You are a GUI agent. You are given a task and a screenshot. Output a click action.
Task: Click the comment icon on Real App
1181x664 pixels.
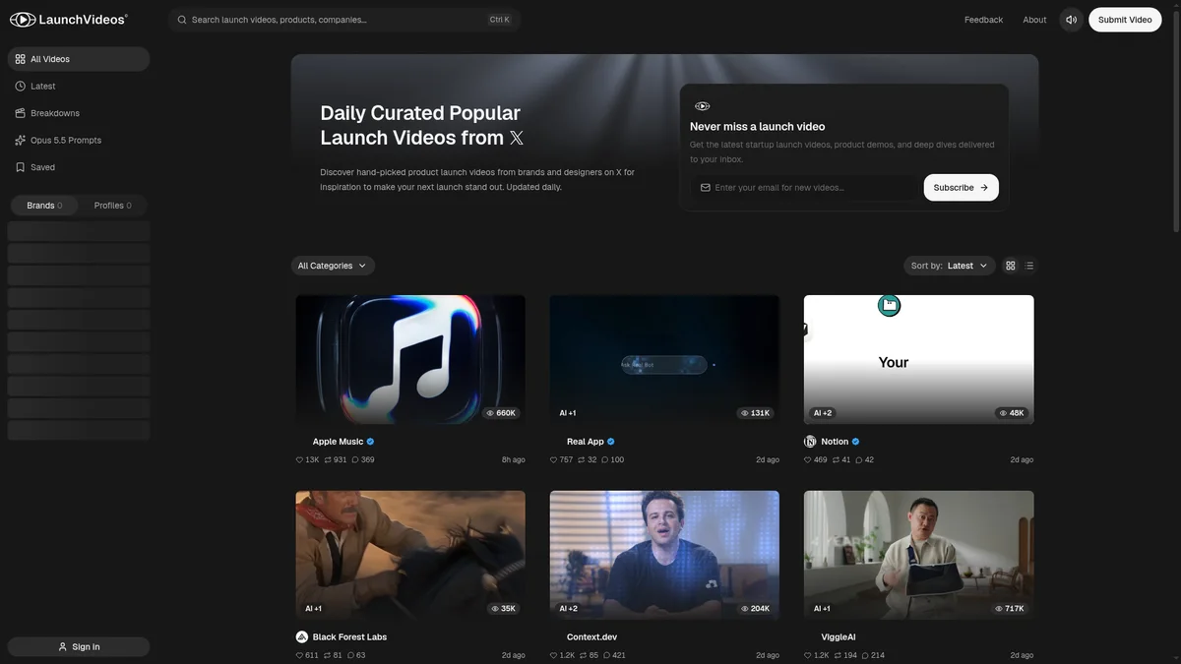coord(604,459)
